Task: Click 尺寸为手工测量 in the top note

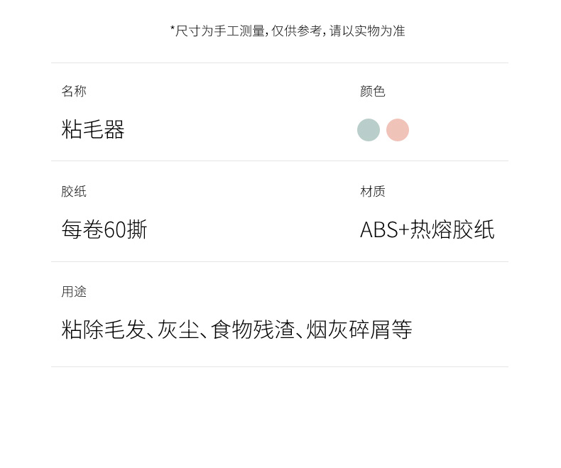Action: pos(221,31)
